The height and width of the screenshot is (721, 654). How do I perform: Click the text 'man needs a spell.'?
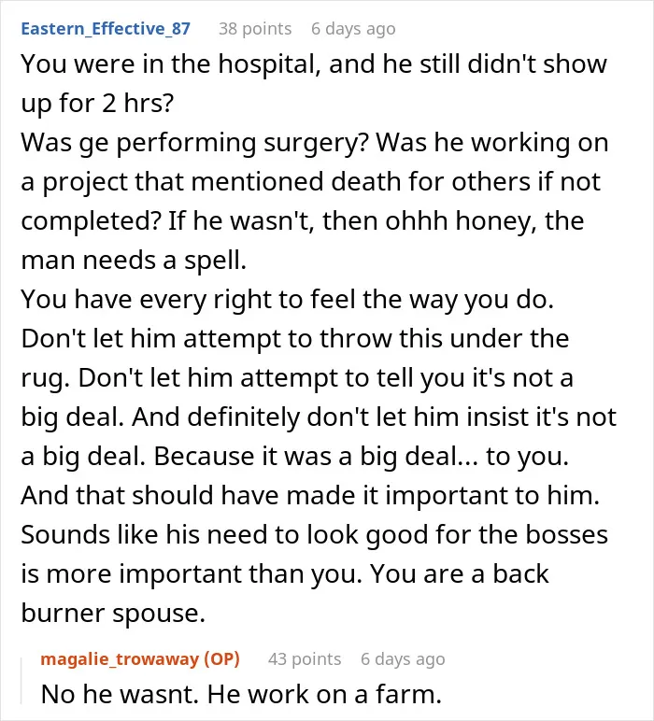pos(134,261)
